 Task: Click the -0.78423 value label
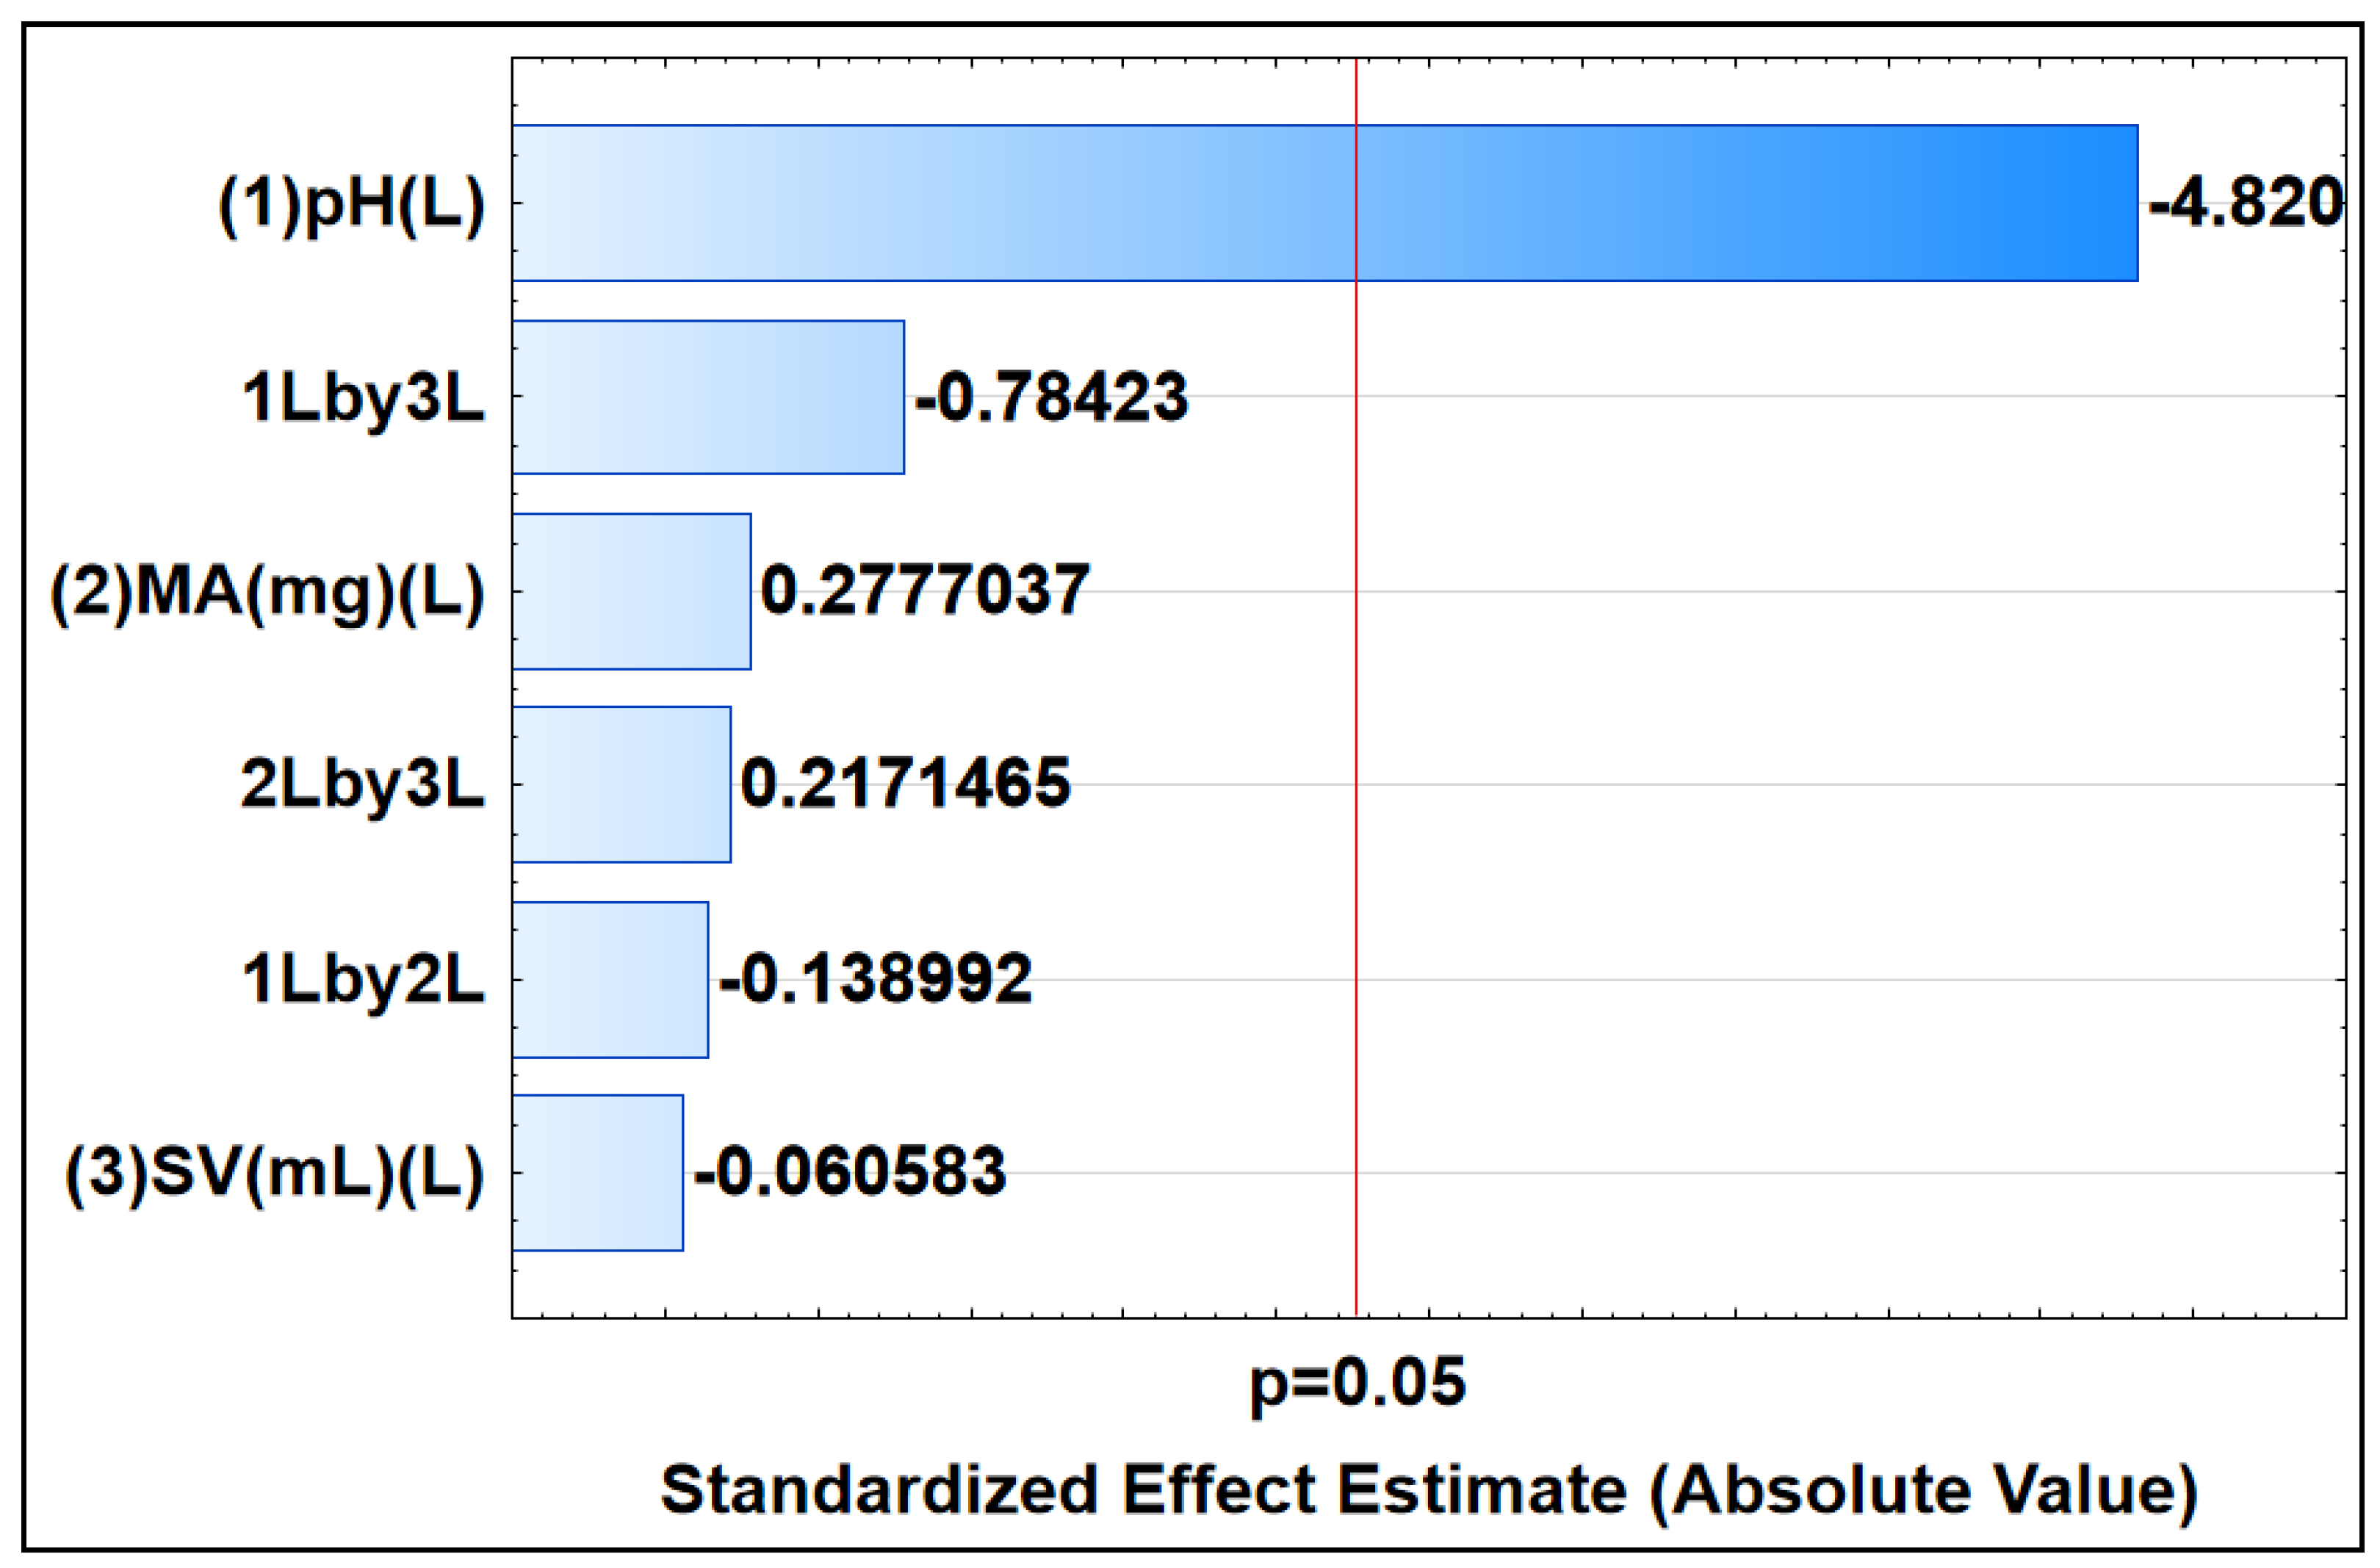coord(1051,397)
